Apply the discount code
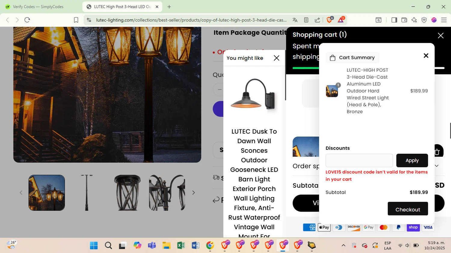 point(412,161)
